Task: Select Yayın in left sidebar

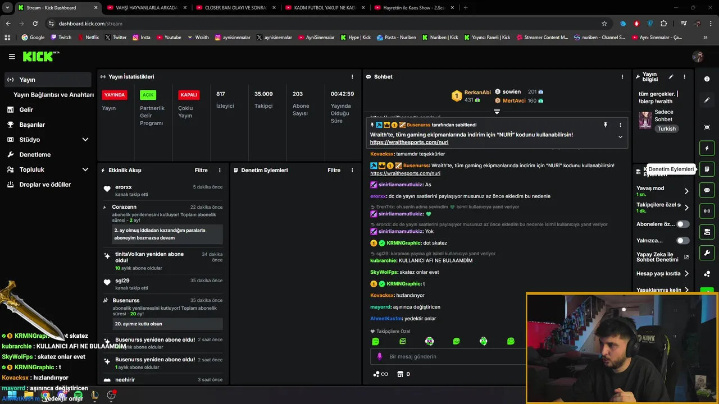Action: point(48,80)
